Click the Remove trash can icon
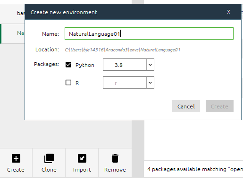Viewport: 243px width, 181px height. 115,158
